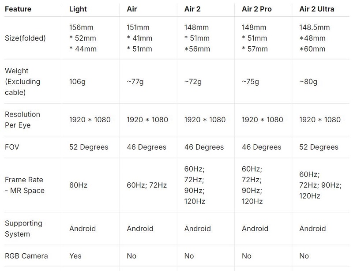
Task: Click the RGB Camera row label
Action: pos(26,256)
